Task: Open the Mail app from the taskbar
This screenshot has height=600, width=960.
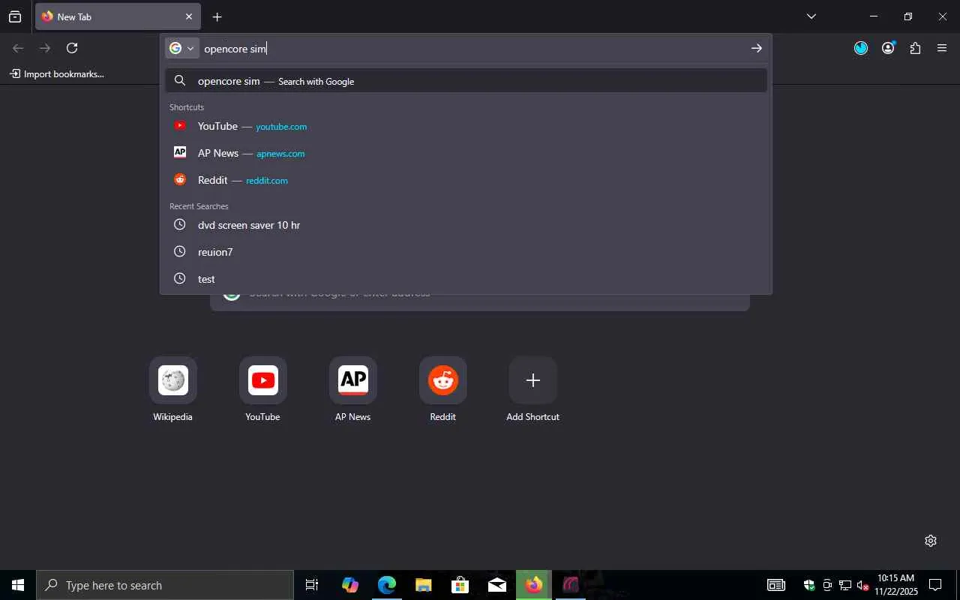Action: [x=496, y=585]
